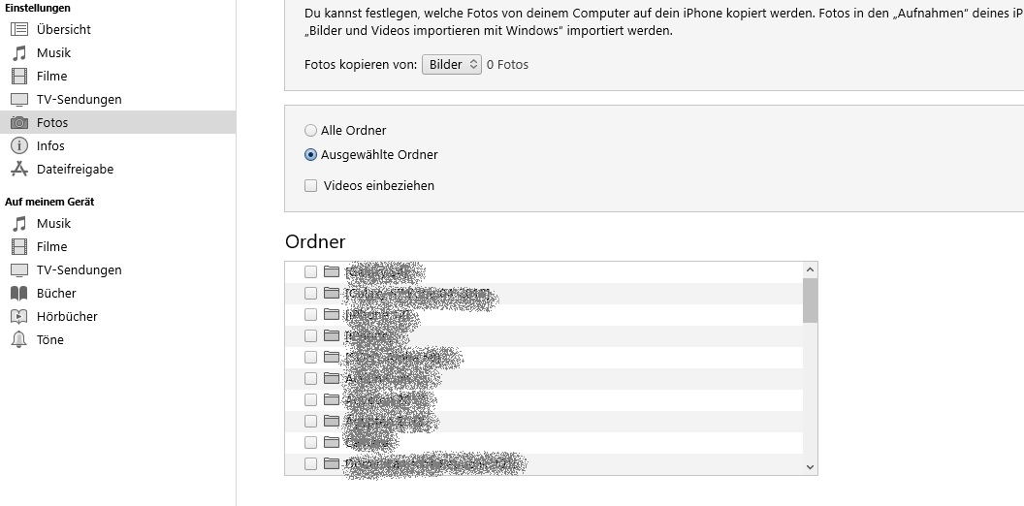Open Bücher icon under Auf meinem Gerät
The width and height of the screenshot is (1024, 506).
(19, 293)
